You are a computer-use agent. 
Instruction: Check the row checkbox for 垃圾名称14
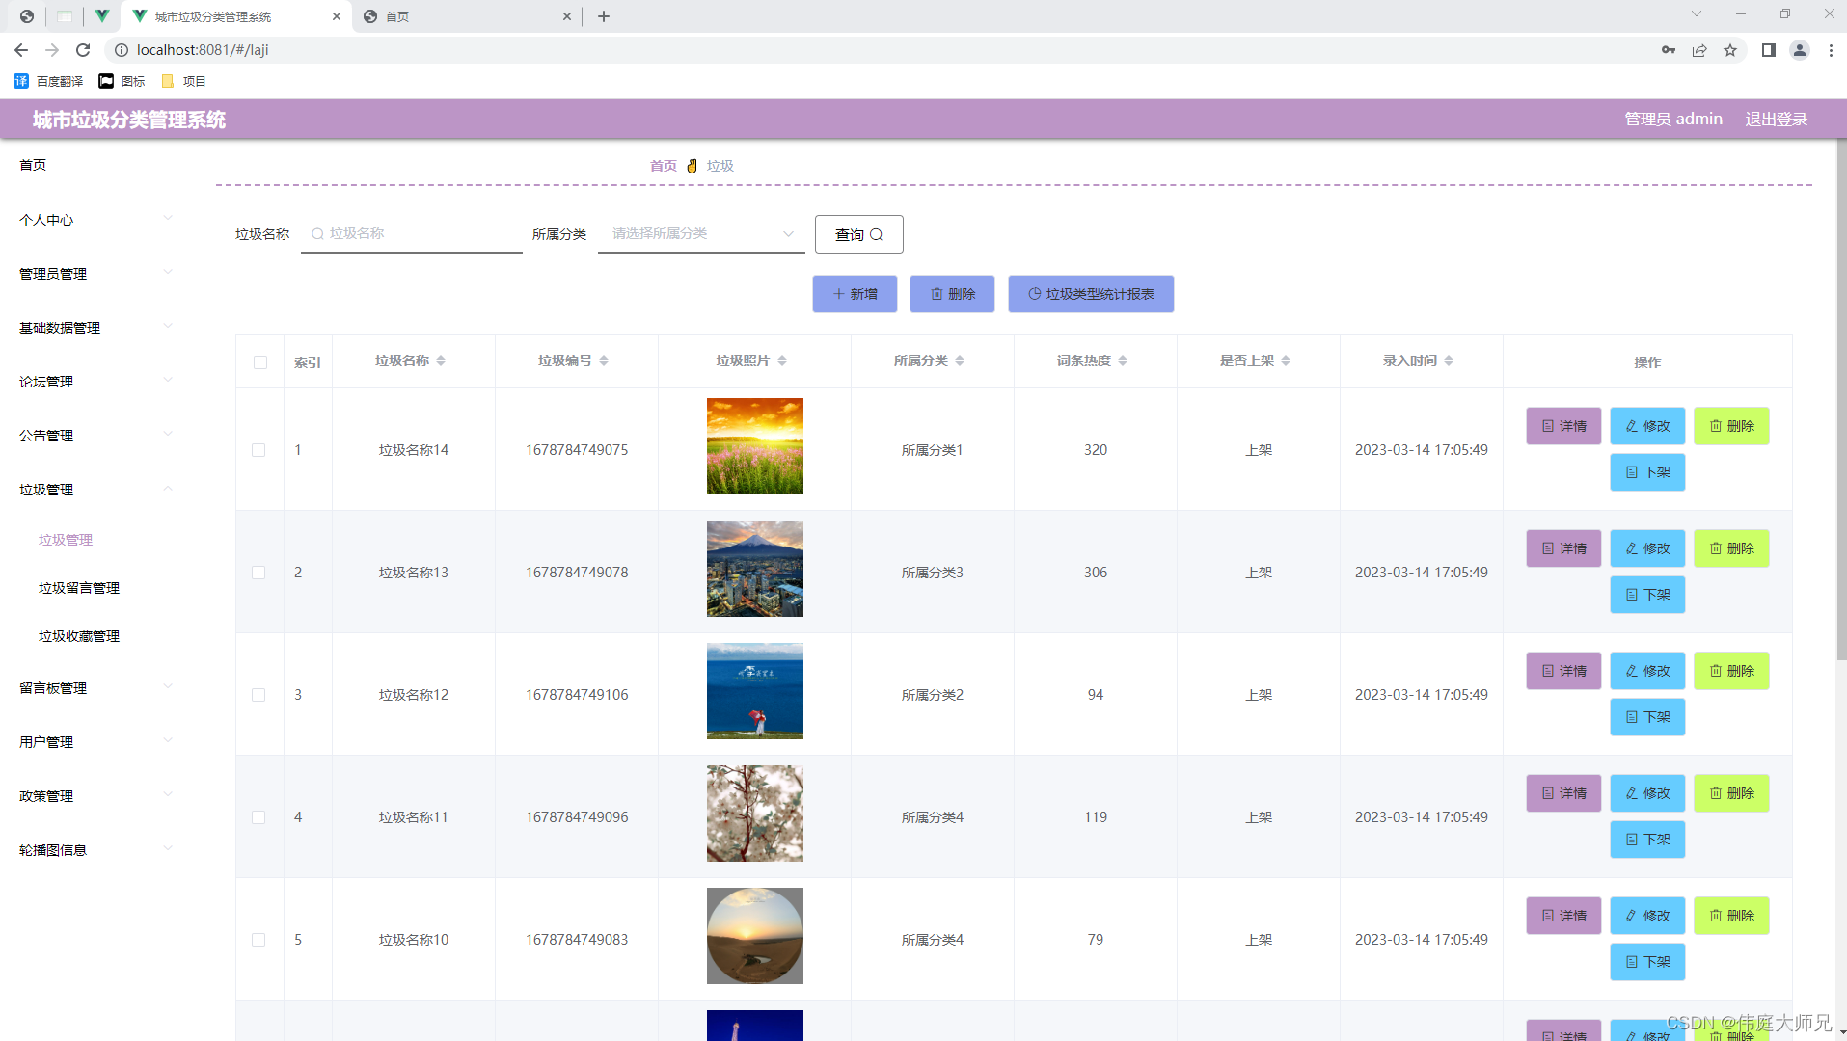click(258, 450)
